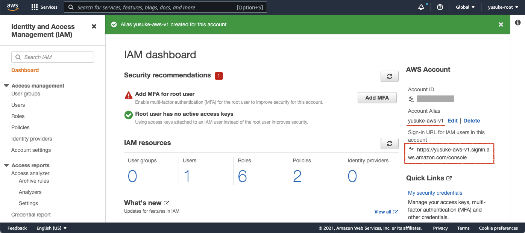Click the red MFA warning triangle icon
Viewport: 525px width, 233px height.
click(x=129, y=95)
